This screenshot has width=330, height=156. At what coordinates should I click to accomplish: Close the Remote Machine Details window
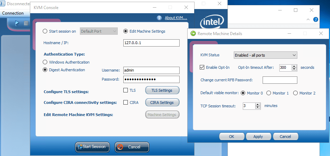(x=321, y=33)
